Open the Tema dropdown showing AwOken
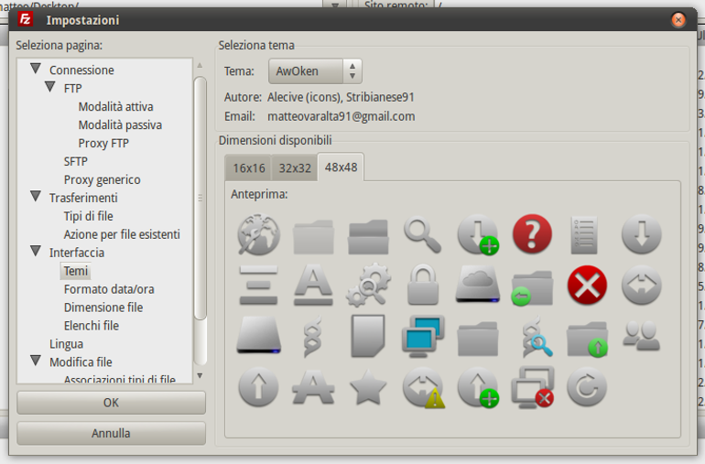The width and height of the screenshot is (705, 464). [x=315, y=71]
